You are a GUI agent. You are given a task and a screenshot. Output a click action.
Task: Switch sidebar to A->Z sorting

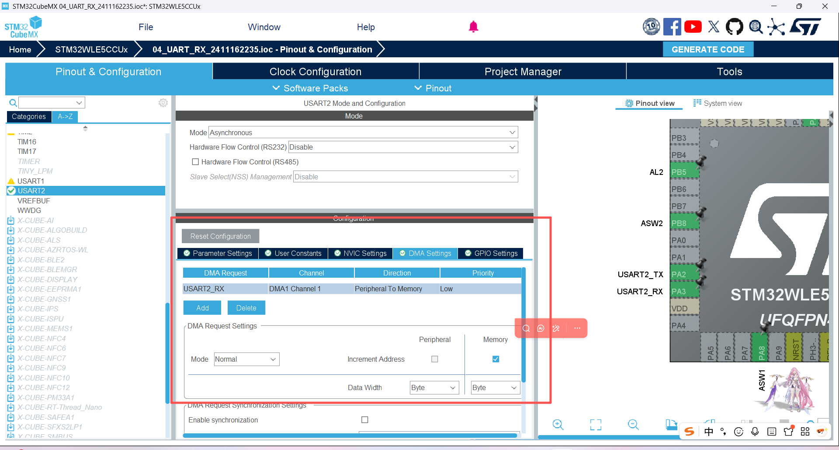(65, 116)
